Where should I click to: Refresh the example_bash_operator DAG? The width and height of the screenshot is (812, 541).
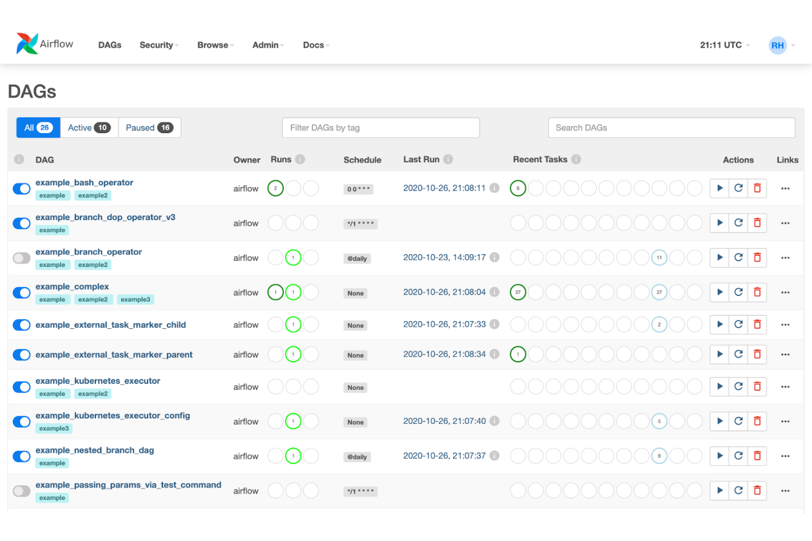pos(738,188)
